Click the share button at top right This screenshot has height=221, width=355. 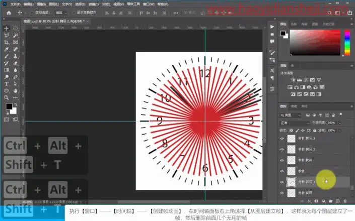tap(350, 13)
